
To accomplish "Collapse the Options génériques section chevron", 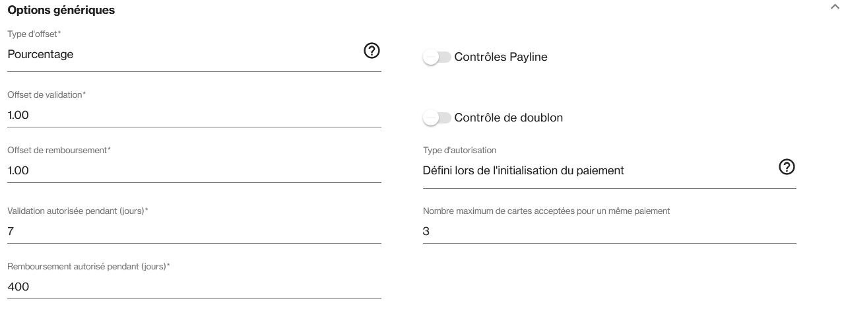I will (835, 6).
